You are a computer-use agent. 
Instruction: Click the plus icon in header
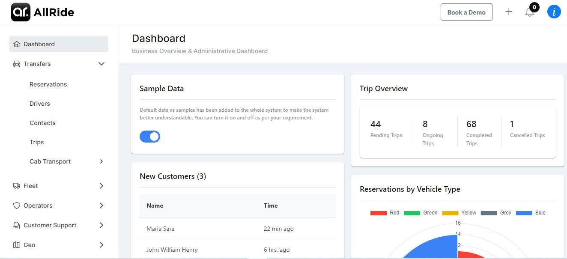point(508,12)
